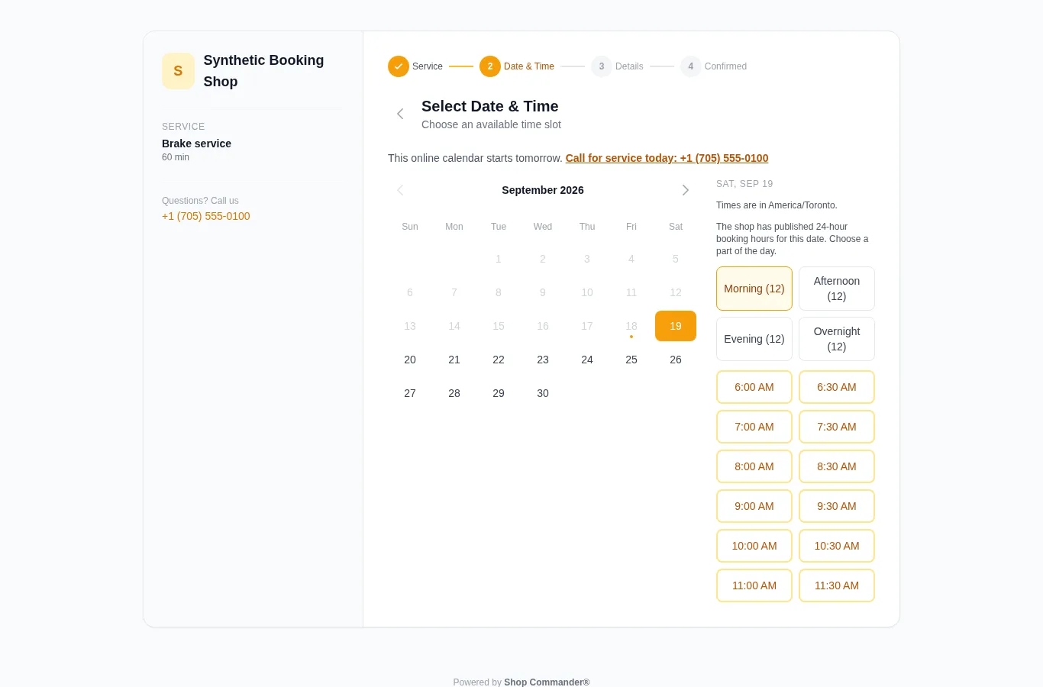Click the completed Service step checkmark
Screen dimensions: 1043x687
coord(399,66)
